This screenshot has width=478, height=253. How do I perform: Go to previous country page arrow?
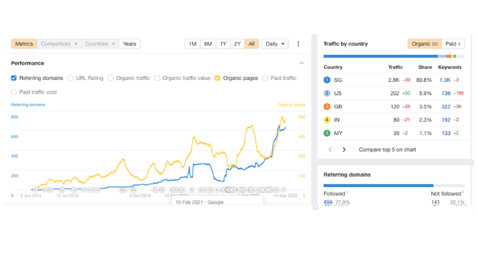click(330, 150)
